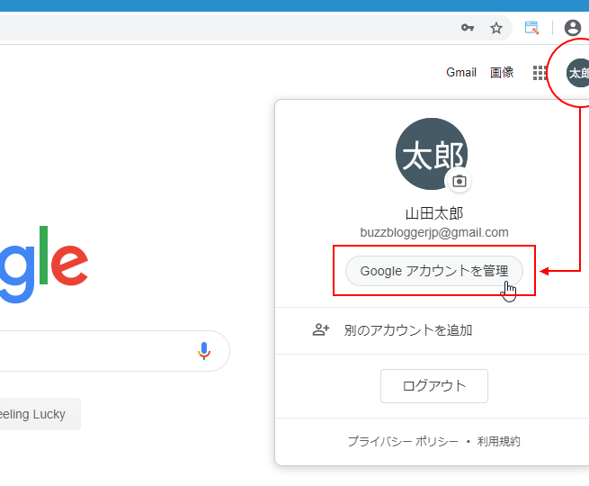
Task: Change profile photo with the camera icon
Action: [x=459, y=181]
